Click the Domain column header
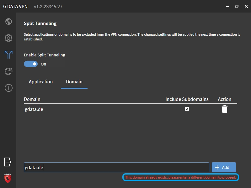 click(x=32, y=99)
